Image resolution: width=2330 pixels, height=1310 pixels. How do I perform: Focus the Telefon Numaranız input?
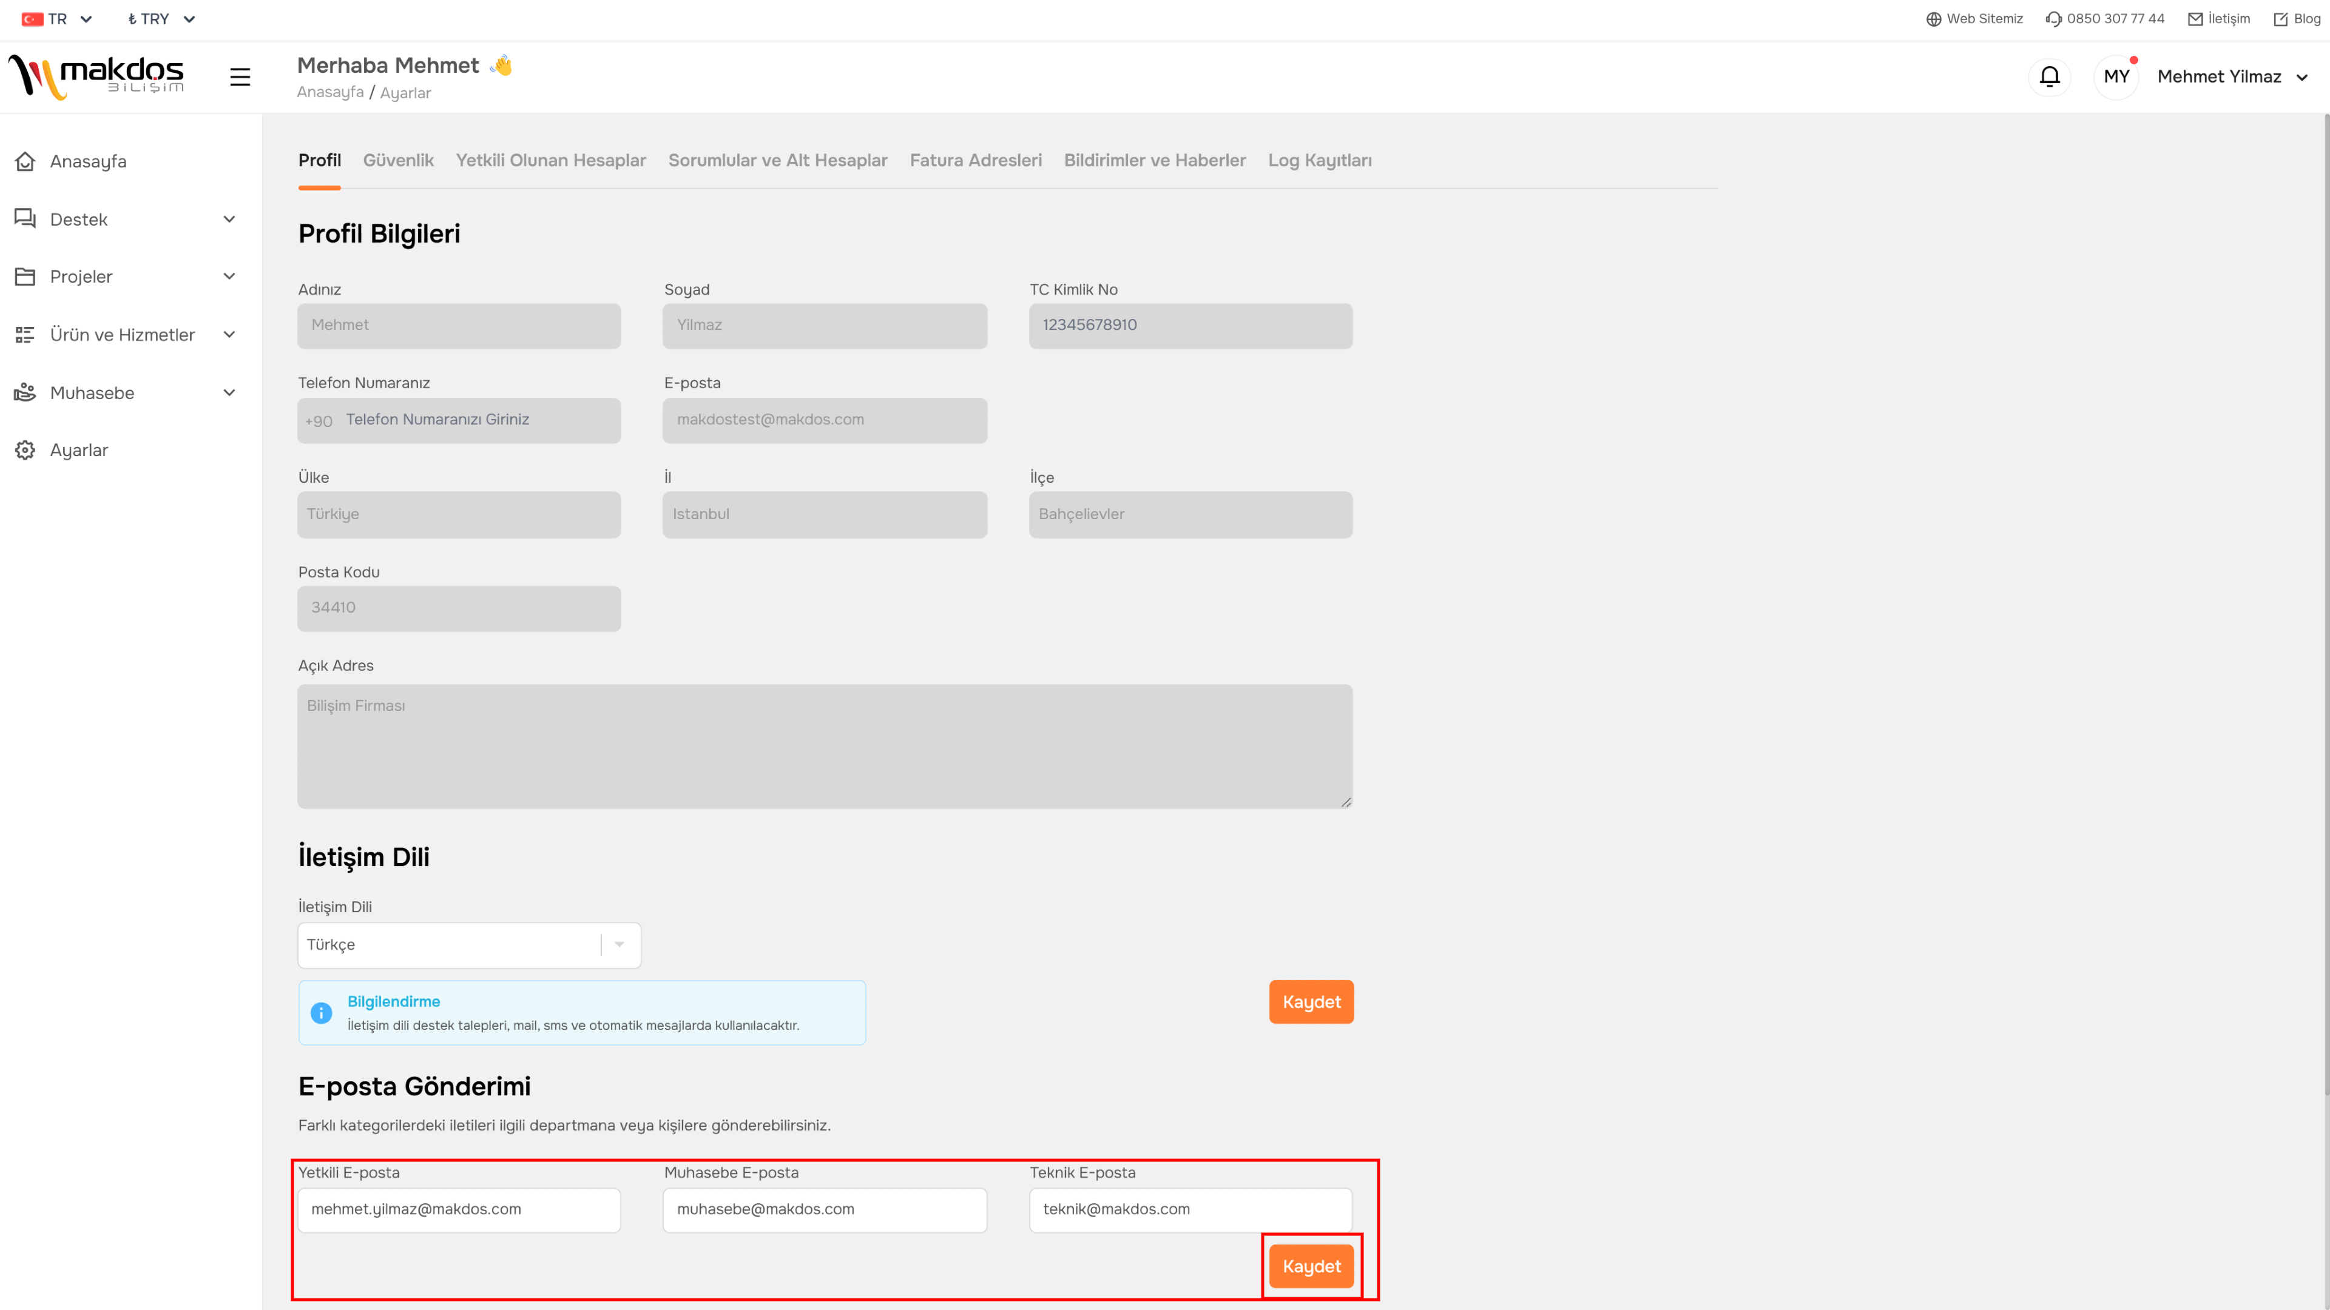click(x=459, y=420)
